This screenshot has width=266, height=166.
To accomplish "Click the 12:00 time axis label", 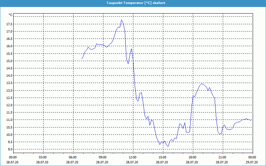I will [133, 157].
